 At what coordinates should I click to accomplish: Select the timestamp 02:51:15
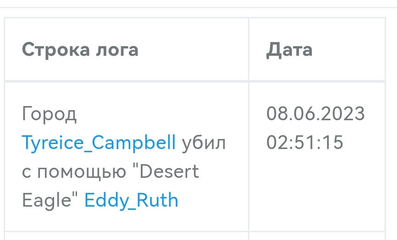(x=305, y=142)
